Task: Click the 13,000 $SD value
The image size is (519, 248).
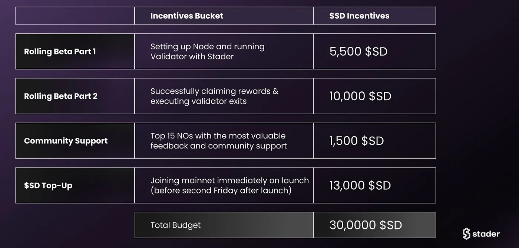Action: click(360, 185)
